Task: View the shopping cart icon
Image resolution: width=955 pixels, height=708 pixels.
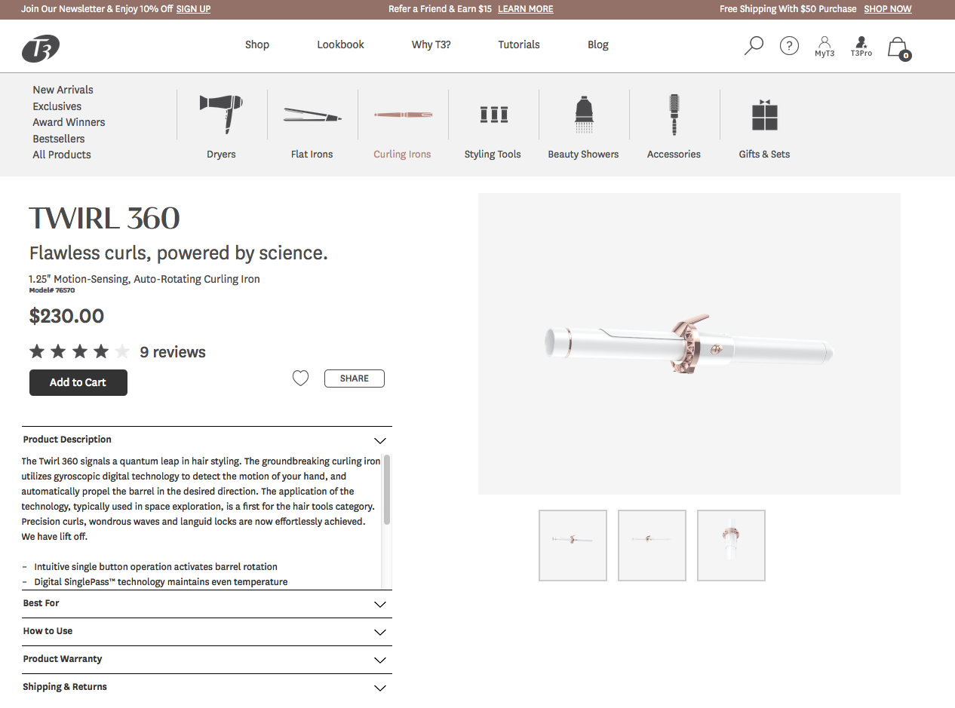Action: (898, 48)
